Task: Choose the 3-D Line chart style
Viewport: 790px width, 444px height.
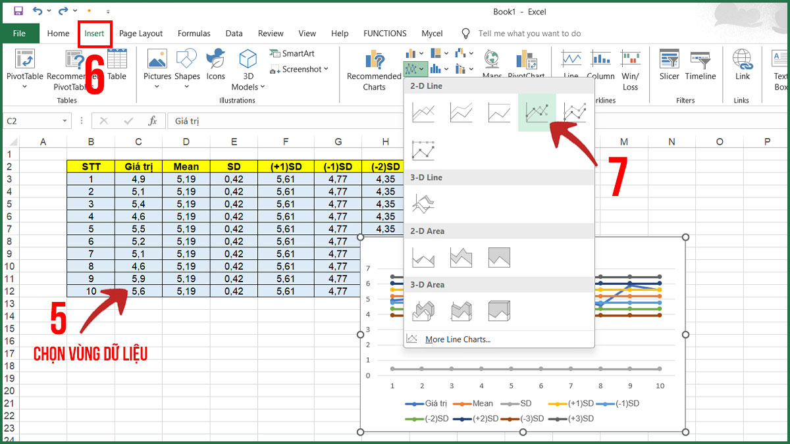Action: pos(422,204)
